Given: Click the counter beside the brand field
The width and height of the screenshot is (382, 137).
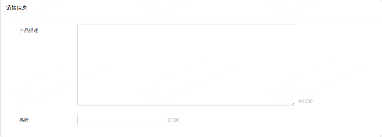Looking at the screenshot, I should [x=174, y=120].
